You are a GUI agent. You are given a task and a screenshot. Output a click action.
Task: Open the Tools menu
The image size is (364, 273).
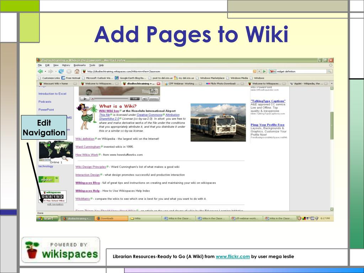point(92,65)
